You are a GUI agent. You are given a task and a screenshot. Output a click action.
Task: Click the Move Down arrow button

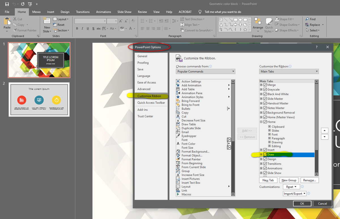click(x=324, y=137)
